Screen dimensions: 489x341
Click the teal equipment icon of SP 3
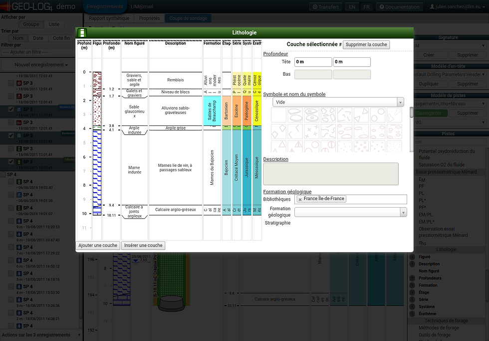(19, 135)
